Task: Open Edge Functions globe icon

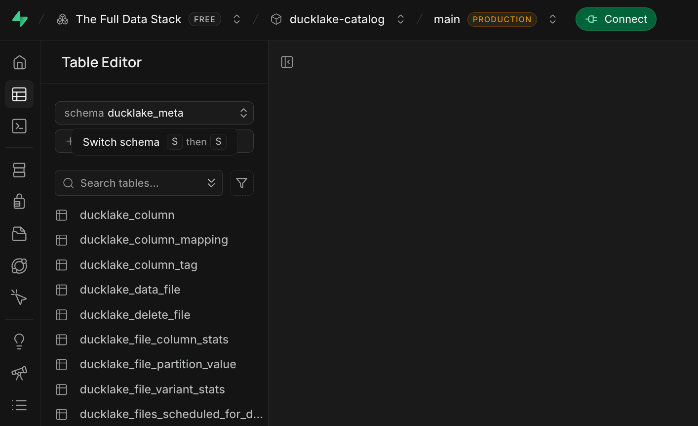Action: (19, 266)
